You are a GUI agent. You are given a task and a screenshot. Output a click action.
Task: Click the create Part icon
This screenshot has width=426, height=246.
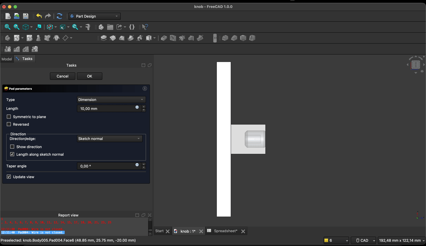point(101,27)
